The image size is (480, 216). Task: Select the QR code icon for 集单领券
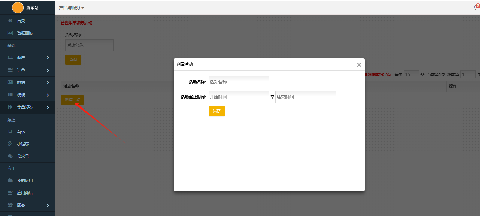(10, 107)
